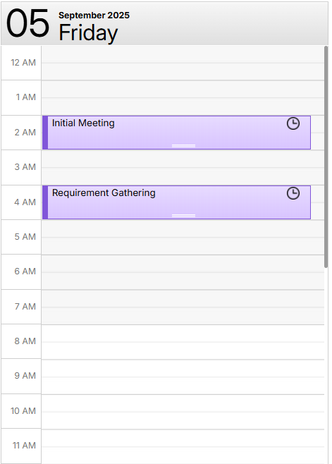Select the 6 AM time slot
332x464 pixels.
[183, 272]
